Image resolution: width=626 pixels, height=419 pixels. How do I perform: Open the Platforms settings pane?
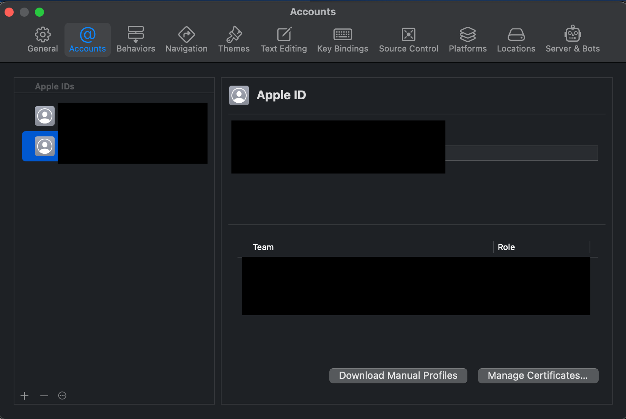click(x=467, y=39)
